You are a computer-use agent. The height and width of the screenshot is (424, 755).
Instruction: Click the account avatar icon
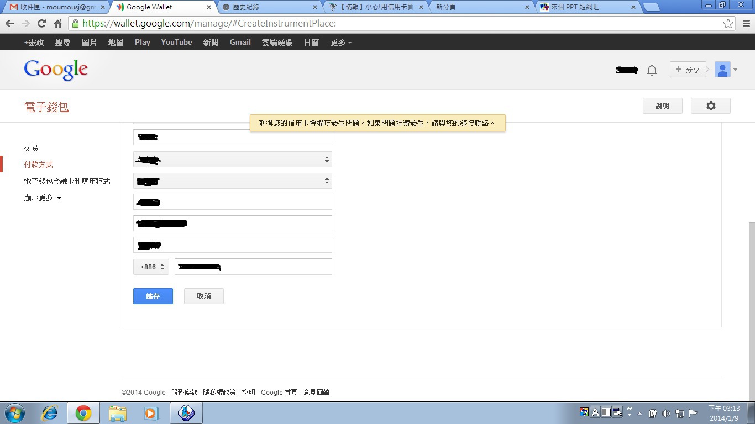point(722,70)
